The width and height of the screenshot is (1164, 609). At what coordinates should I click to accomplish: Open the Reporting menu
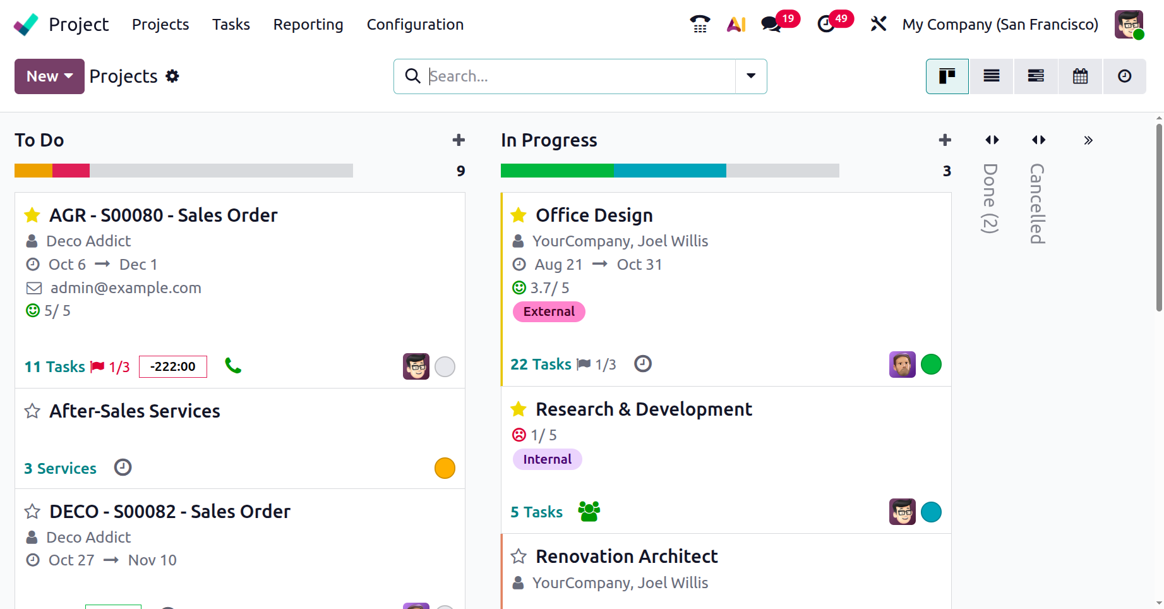tap(308, 24)
